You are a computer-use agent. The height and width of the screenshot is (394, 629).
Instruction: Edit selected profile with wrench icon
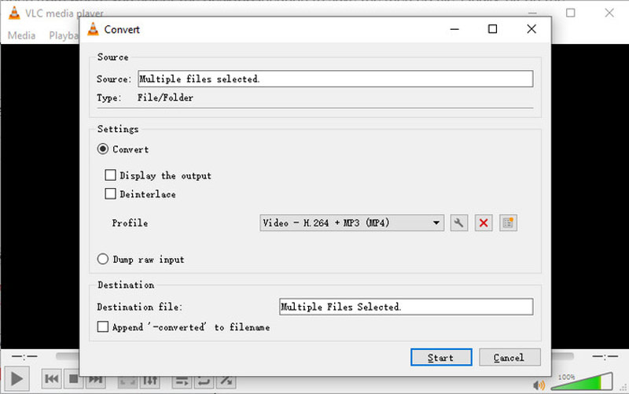[x=459, y=223]
